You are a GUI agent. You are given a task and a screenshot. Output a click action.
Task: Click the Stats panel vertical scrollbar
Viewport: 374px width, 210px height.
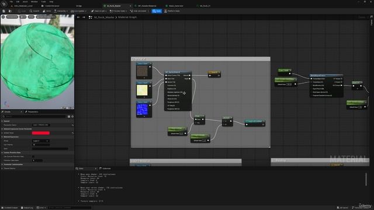point(366,179)
